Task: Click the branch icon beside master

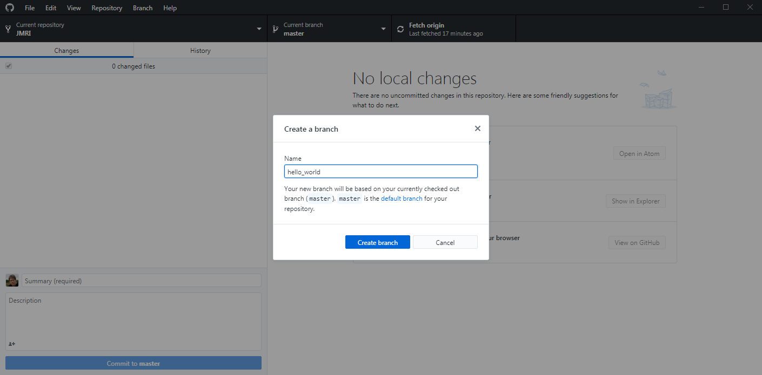Action: pyautogui.click(x=275, y=29)
